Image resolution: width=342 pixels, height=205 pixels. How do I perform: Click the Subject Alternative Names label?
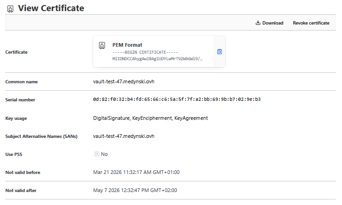coord(41,137)
